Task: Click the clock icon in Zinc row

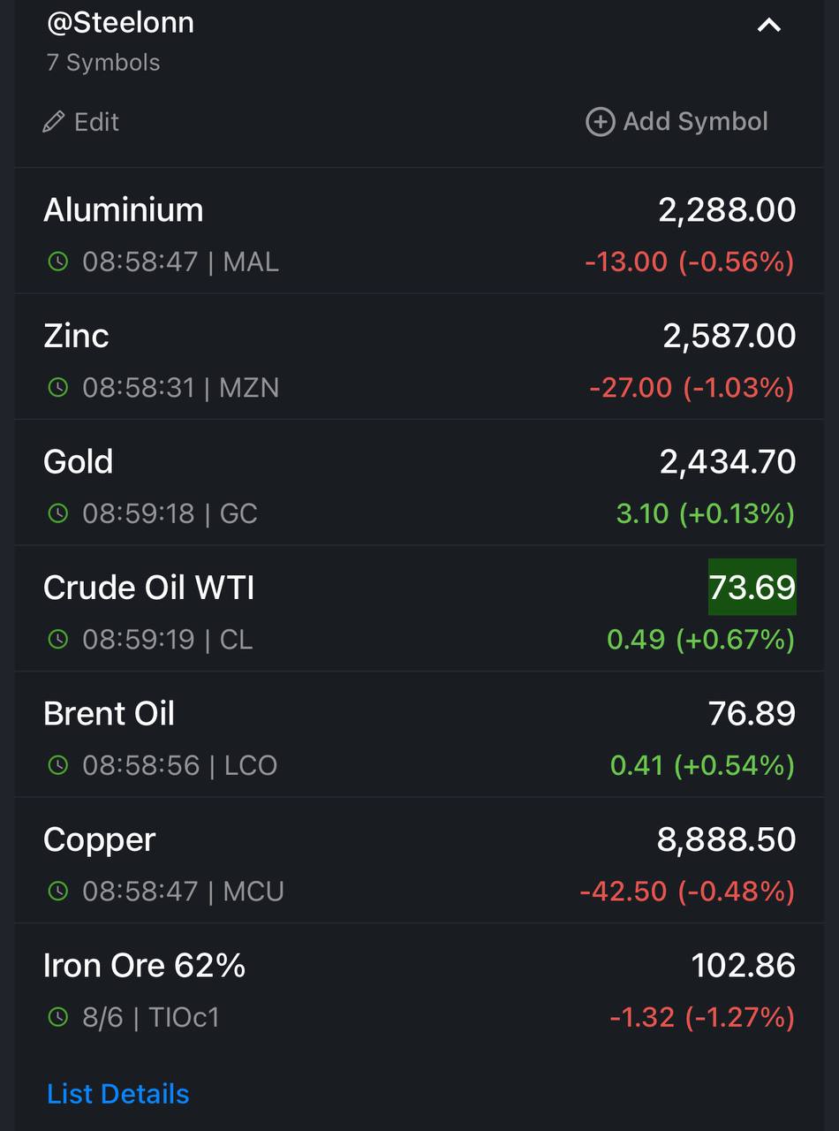Action: [x=57, y=387]
